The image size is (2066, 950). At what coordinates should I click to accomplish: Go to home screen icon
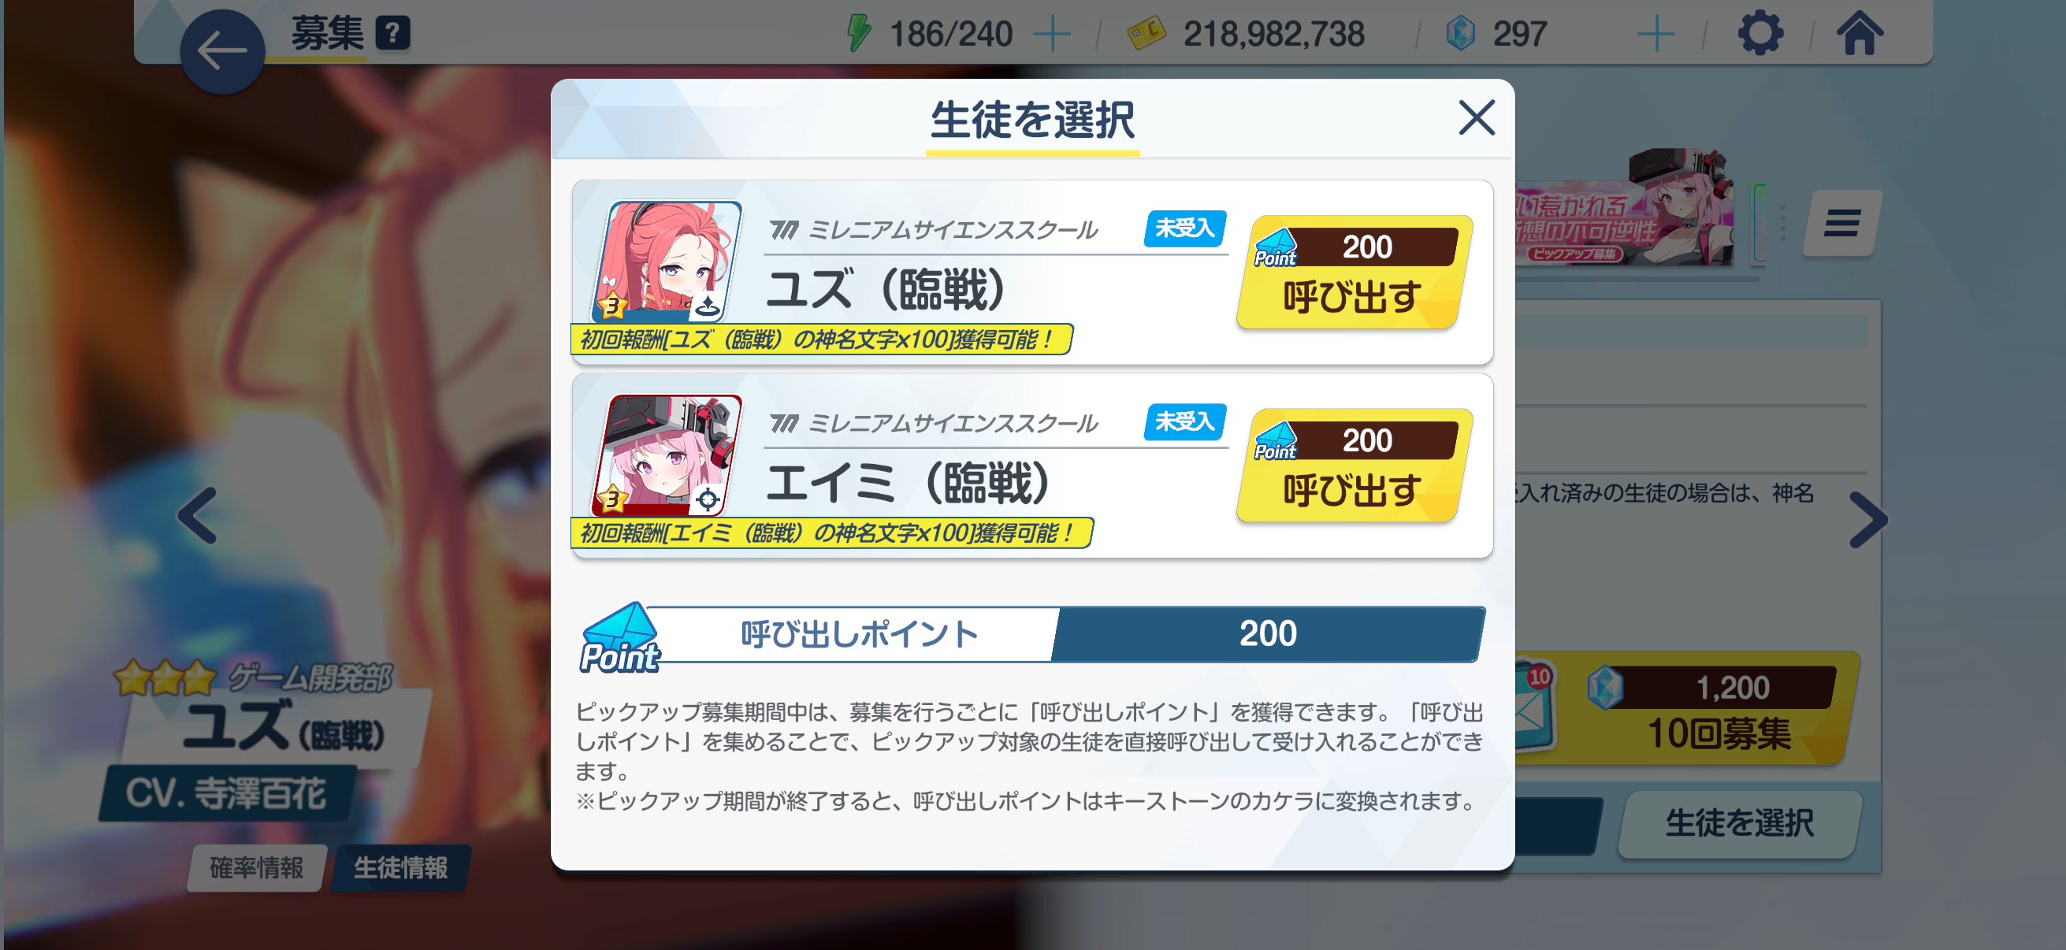(x=1860, y=34)
